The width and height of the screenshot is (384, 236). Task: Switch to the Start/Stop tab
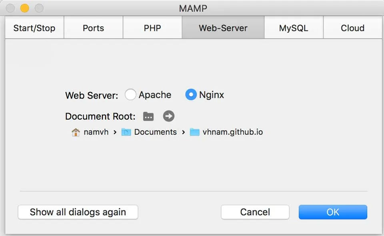pos(34,28)
